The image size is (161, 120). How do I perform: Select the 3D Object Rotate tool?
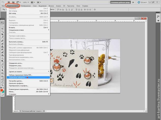[x=2, y=77]
